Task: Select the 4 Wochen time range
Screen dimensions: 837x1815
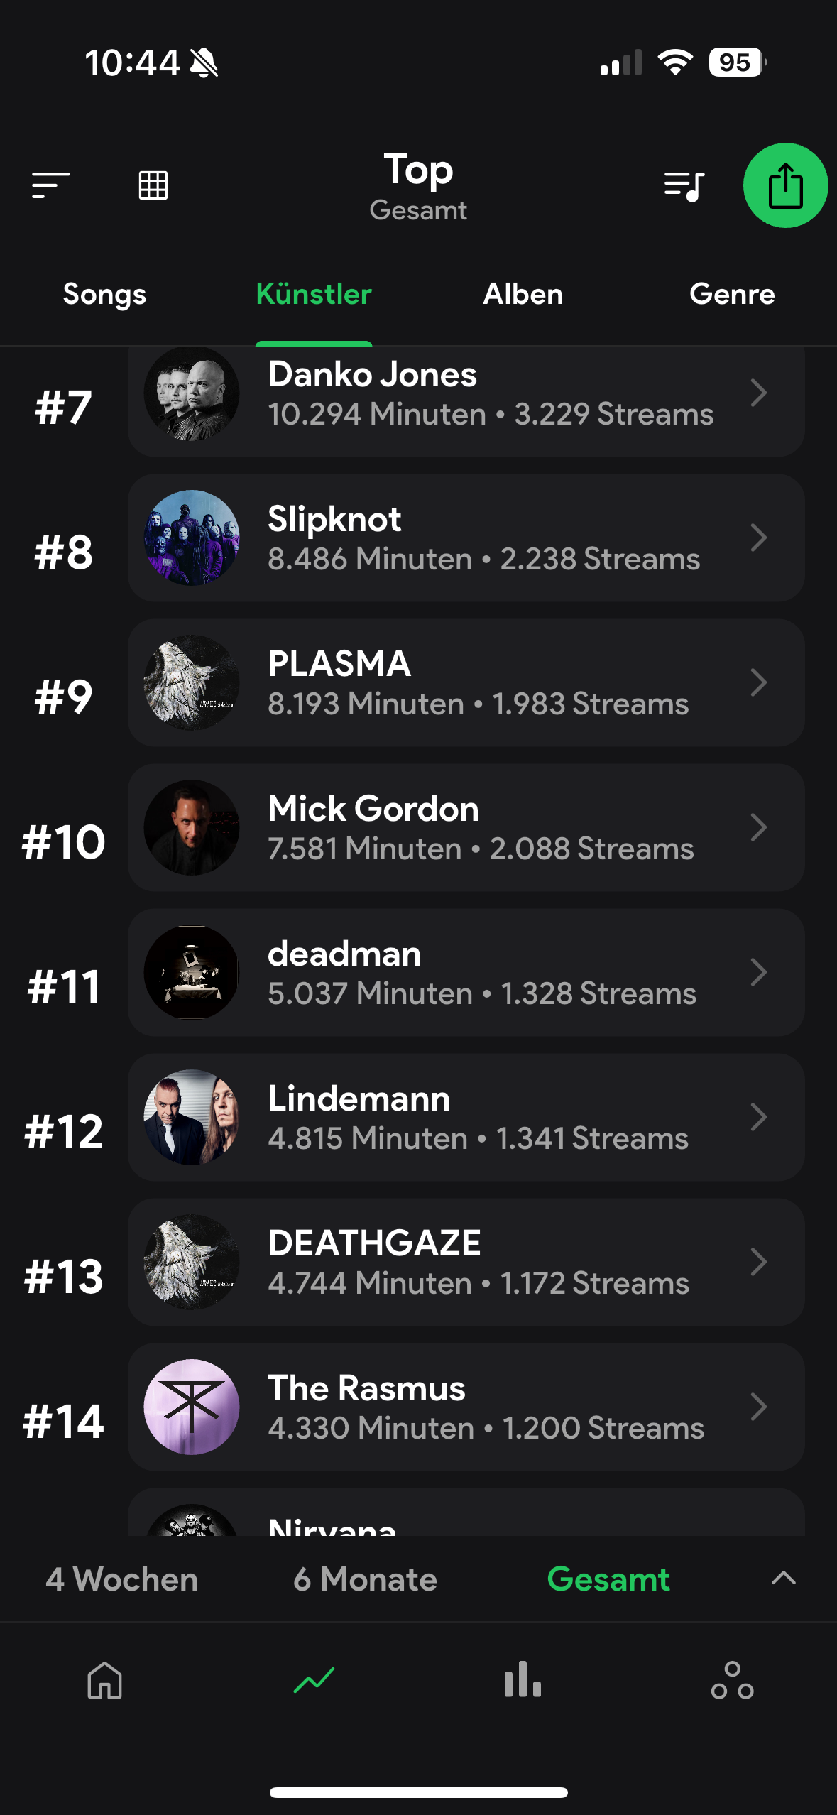Action: click(122, 1579)
